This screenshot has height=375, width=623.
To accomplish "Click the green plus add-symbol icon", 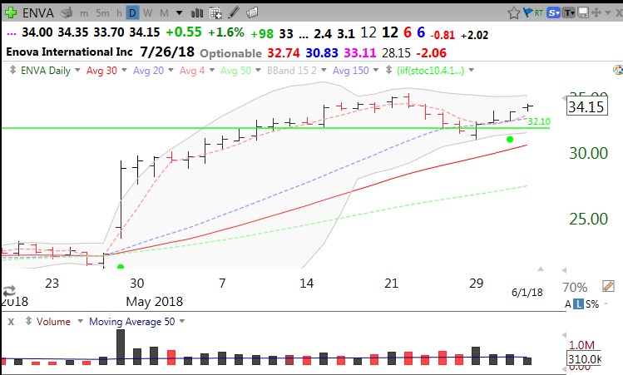I will 10,12.
